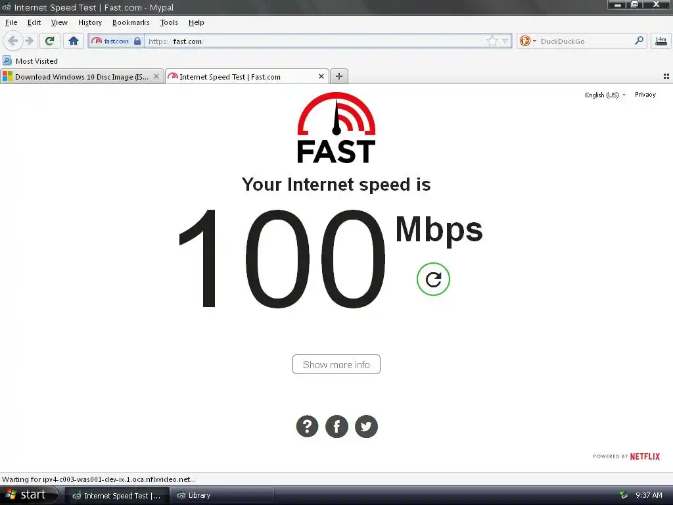Screen dimensions: 673x505
Task: Click the Show more info button
Action: tap(336, 364)
